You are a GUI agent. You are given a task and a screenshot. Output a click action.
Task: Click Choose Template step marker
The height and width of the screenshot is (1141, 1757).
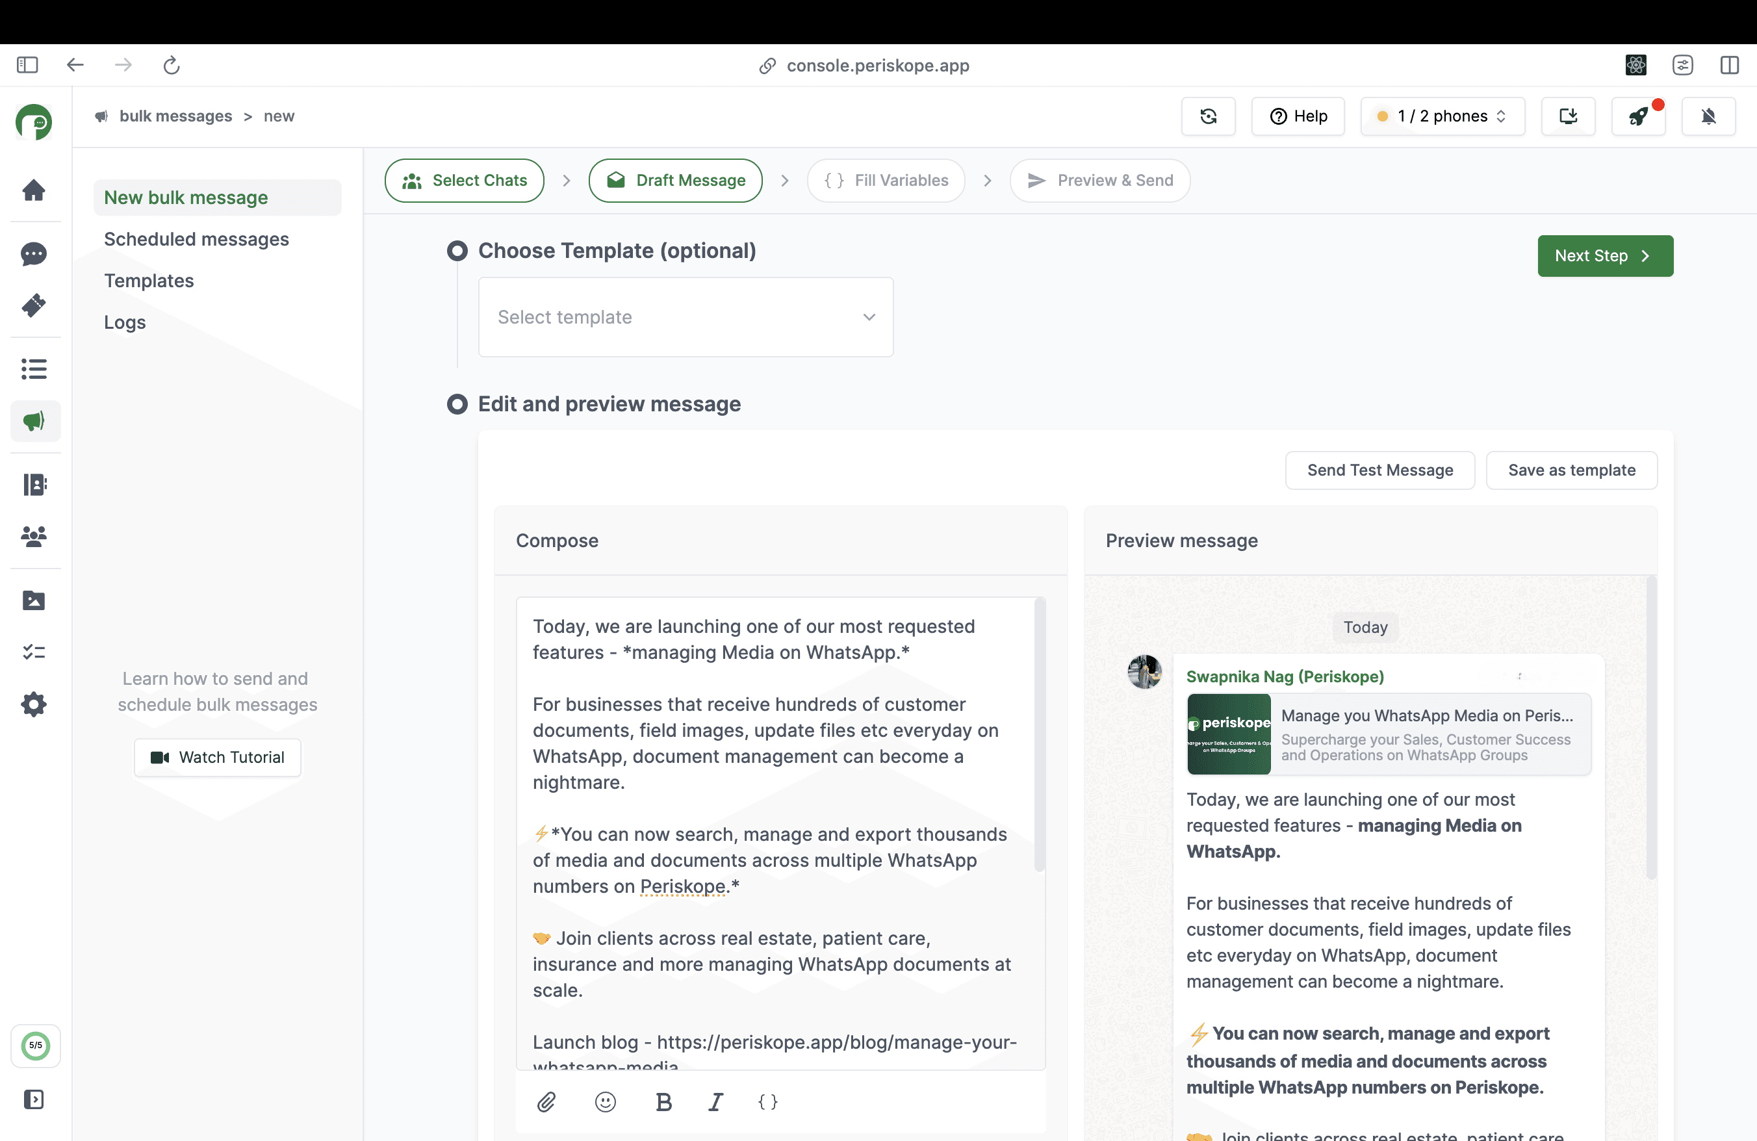[457, 251]
